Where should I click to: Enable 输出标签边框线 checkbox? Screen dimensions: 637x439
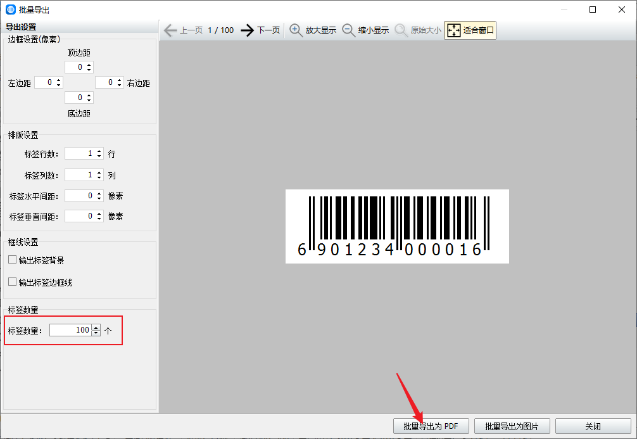(x=13, y=282)
